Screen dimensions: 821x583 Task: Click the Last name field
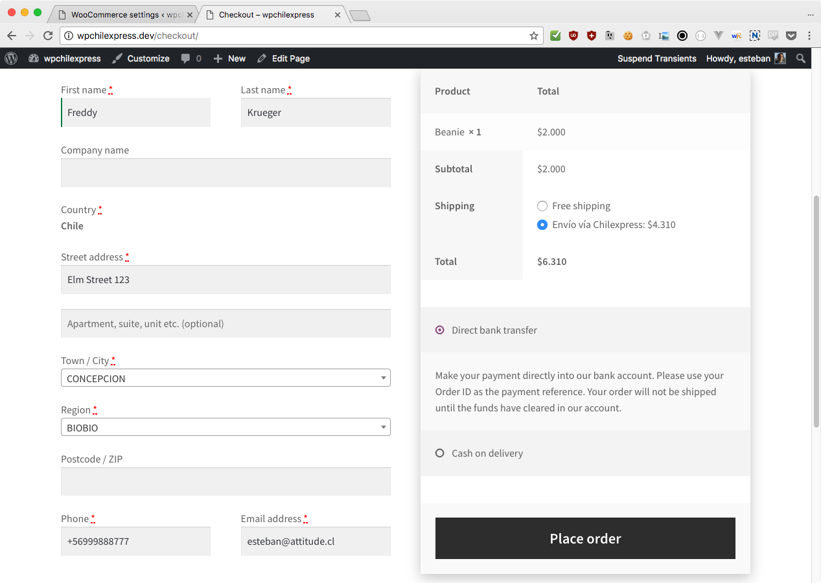point(316,112)
